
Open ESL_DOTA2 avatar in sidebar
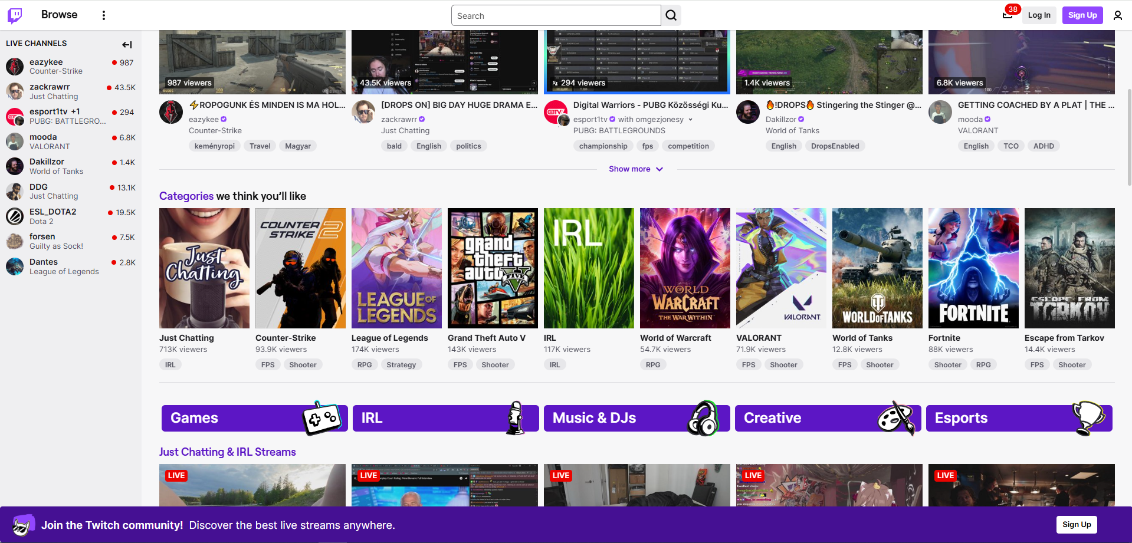point(15,216)
